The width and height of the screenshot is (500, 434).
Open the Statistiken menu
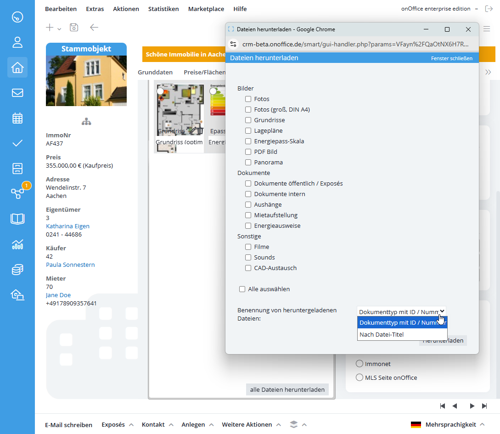(x=163, y=9)
